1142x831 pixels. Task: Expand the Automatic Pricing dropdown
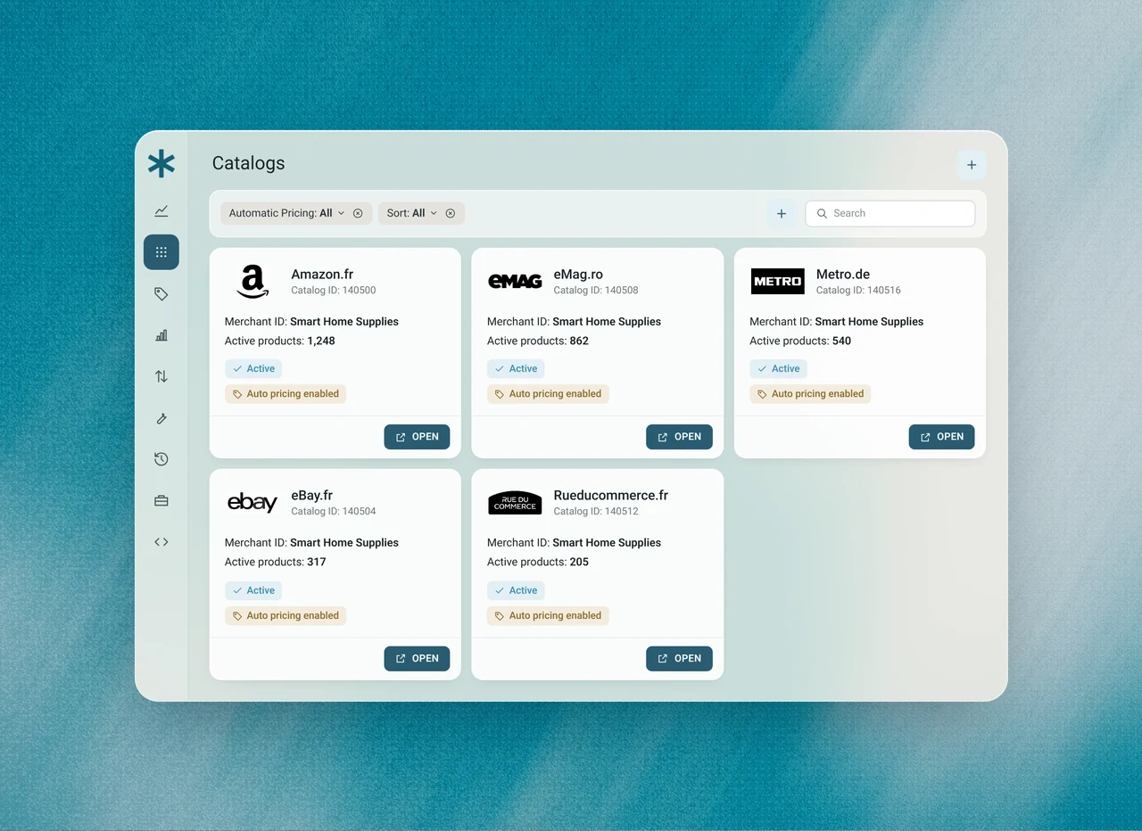coord(341,213)
